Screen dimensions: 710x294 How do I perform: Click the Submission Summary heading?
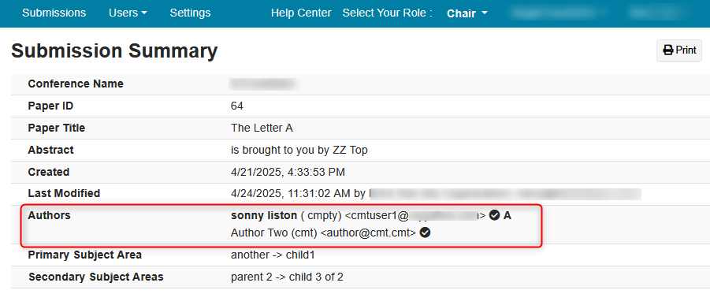point(114,51)
